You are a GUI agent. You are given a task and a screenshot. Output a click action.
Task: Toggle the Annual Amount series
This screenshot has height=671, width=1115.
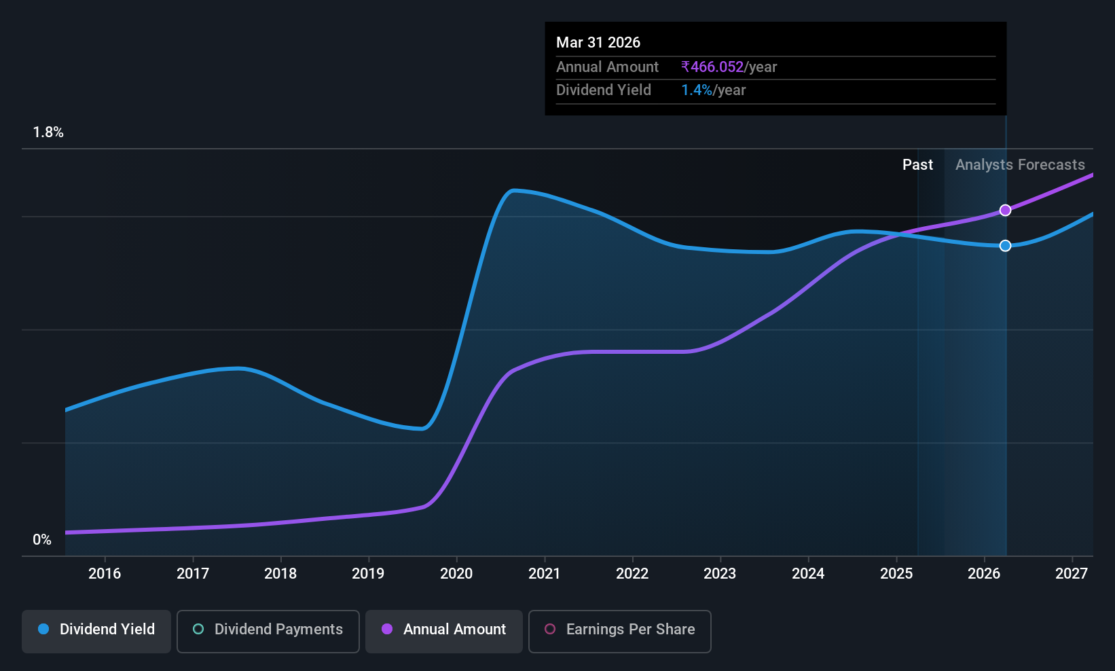click(x=444, y=631)
